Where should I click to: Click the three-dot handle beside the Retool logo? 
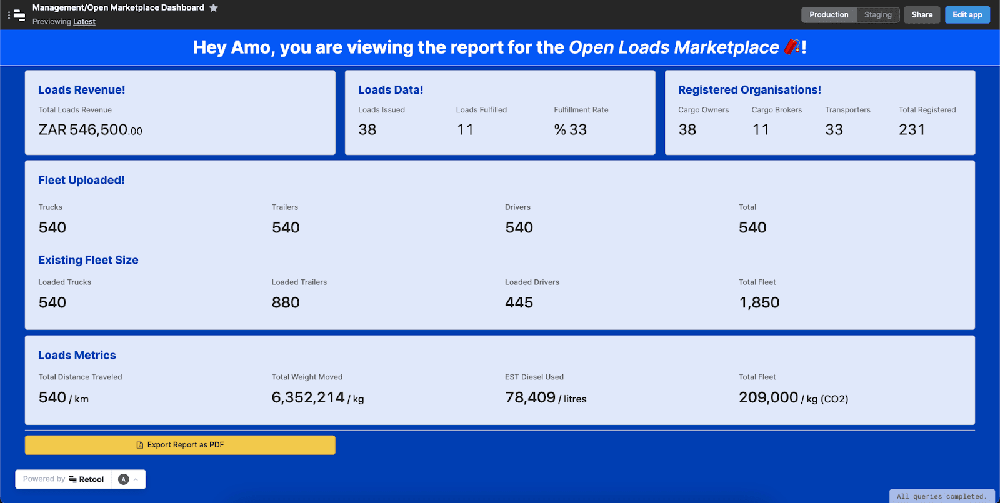pyautogui.click(x=9, y=15)
